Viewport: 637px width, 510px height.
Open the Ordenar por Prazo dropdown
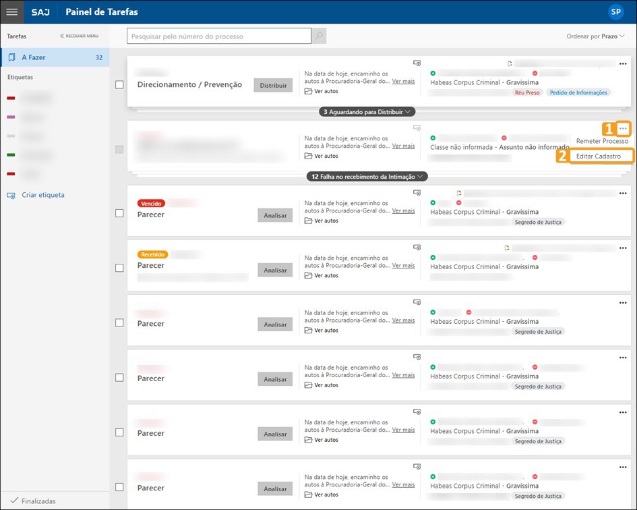coord(595,36)
